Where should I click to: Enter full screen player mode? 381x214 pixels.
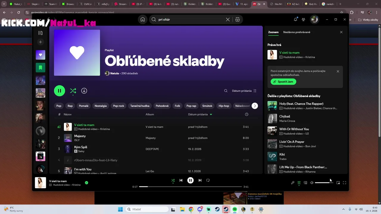[344, 183]
